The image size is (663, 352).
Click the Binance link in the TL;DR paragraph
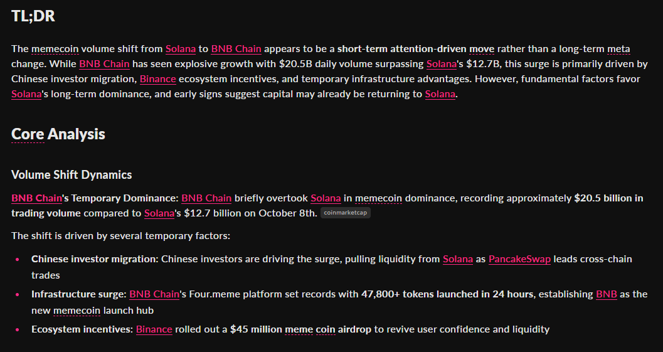(157, 79)
